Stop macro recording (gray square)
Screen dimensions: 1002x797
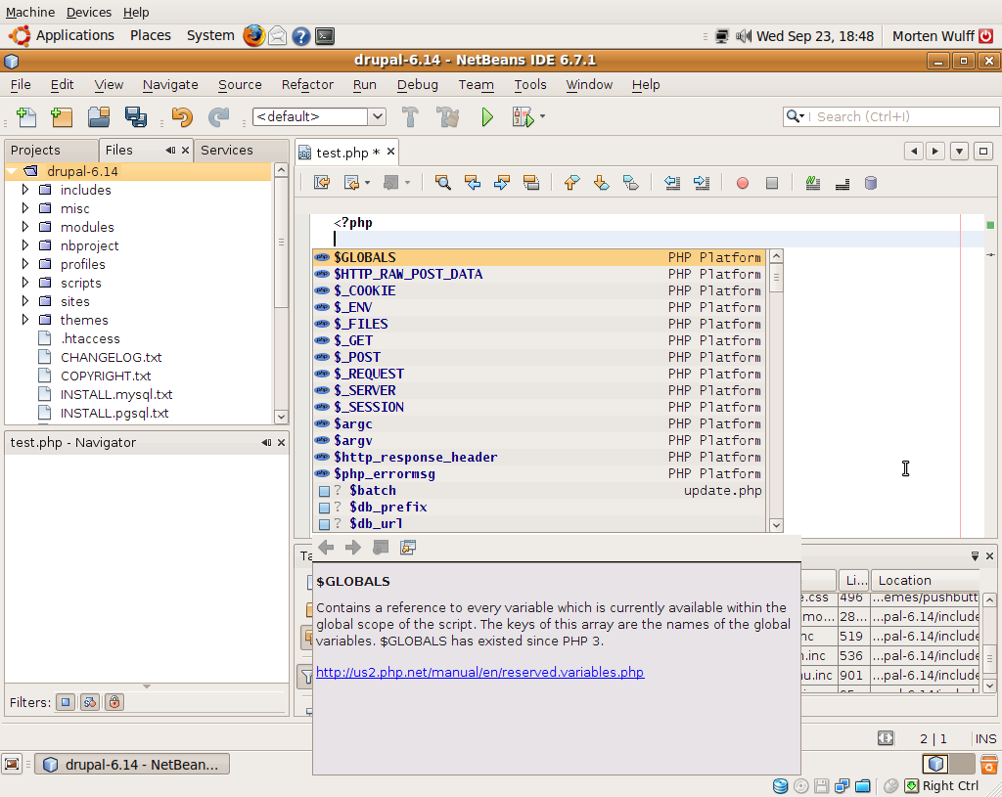pos(772,183)
